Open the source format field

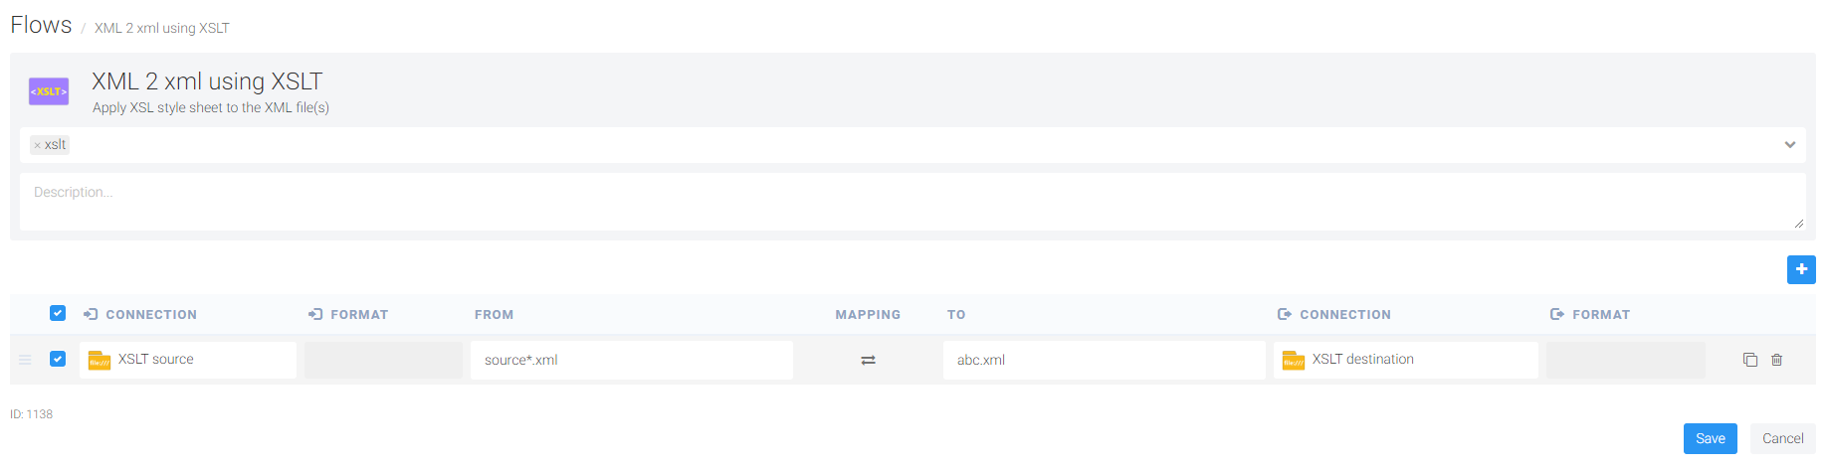383,360
